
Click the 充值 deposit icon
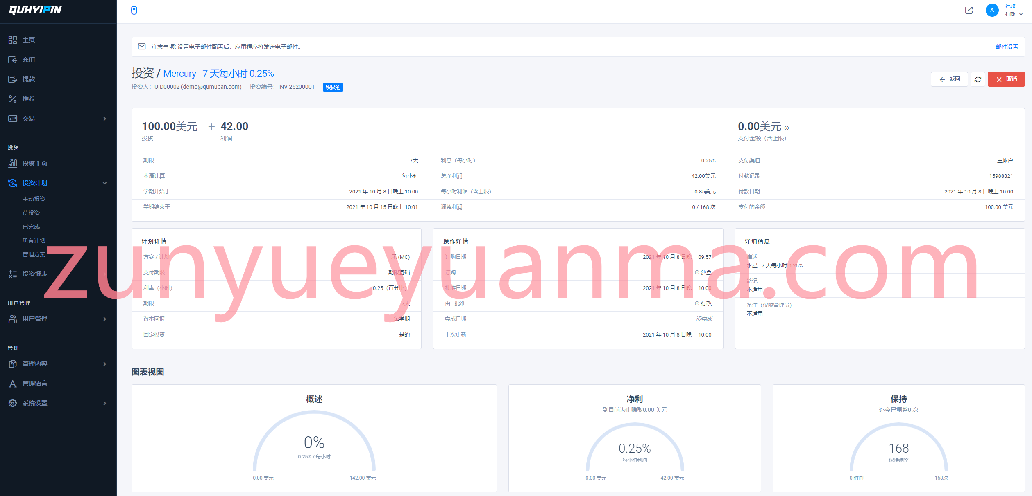click(13, 59)
